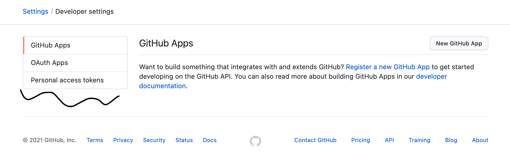The width and height of the screenshot is (510, 159).
Task: Open the developer documentation link
Action: [x=431, y=77]
